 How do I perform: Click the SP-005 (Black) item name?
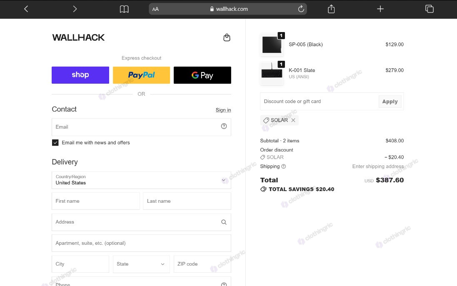305,45
